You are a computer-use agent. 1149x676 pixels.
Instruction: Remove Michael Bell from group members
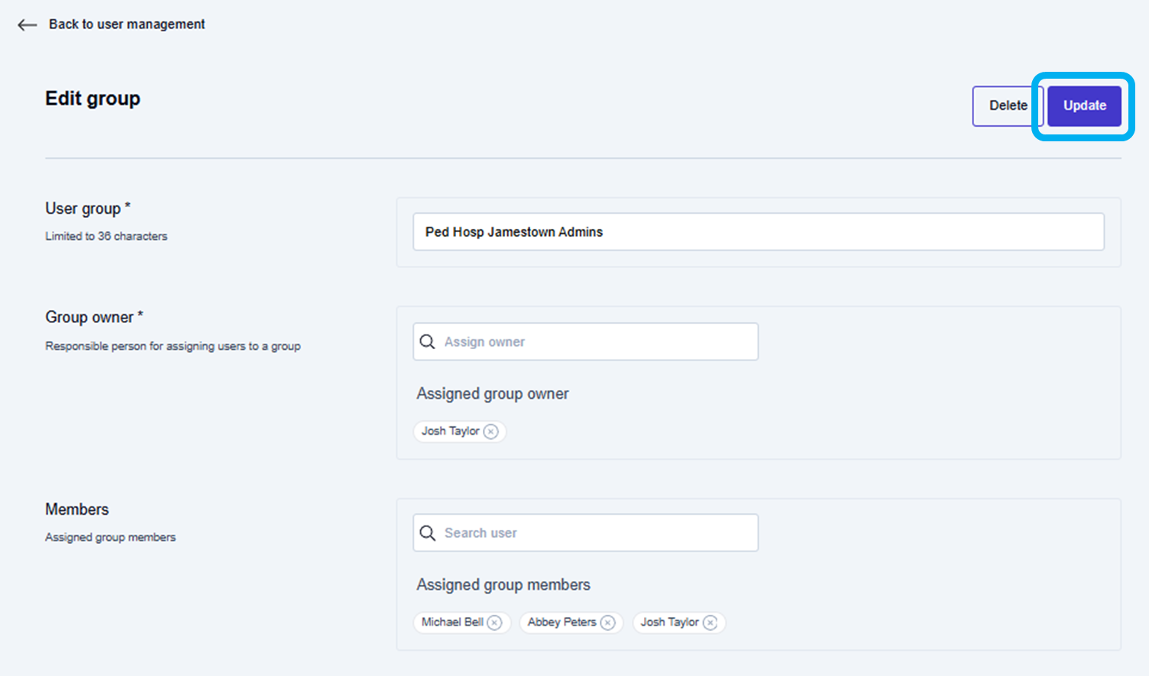click(495, 623)
